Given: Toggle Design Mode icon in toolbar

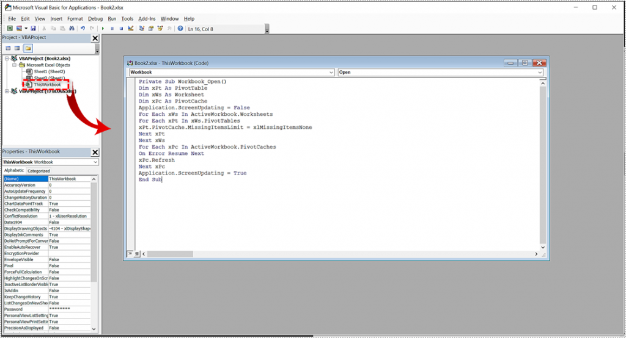Looking at the screenshot, I should coord(130,29).
